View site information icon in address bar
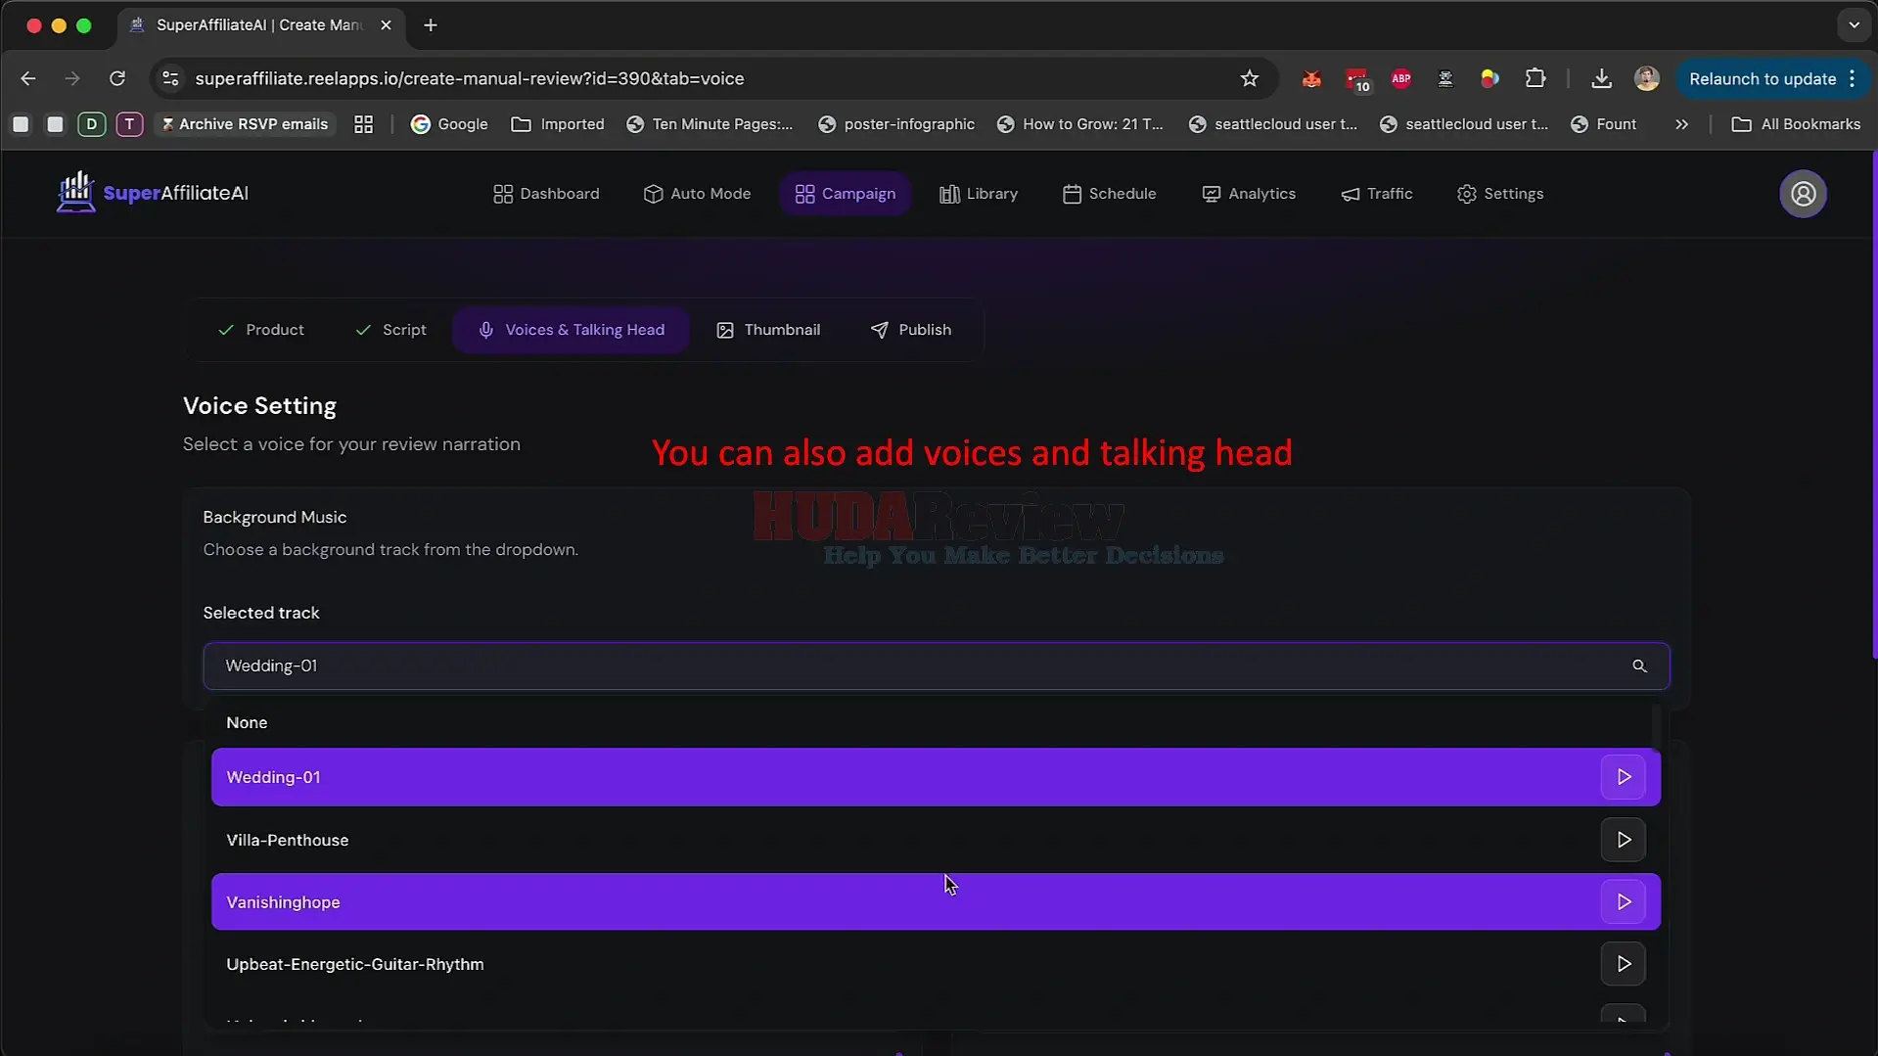 tap(170, 78)
